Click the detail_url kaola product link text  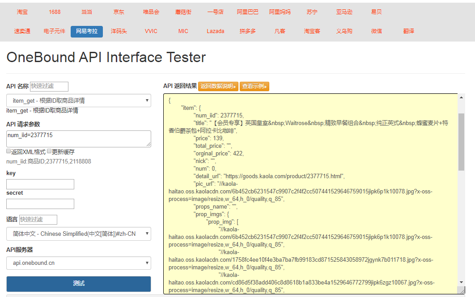(x=284, y=176)
